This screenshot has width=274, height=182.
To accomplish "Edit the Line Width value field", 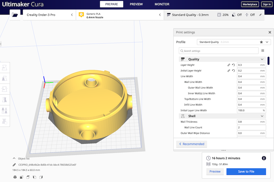I will pos(251,76).
